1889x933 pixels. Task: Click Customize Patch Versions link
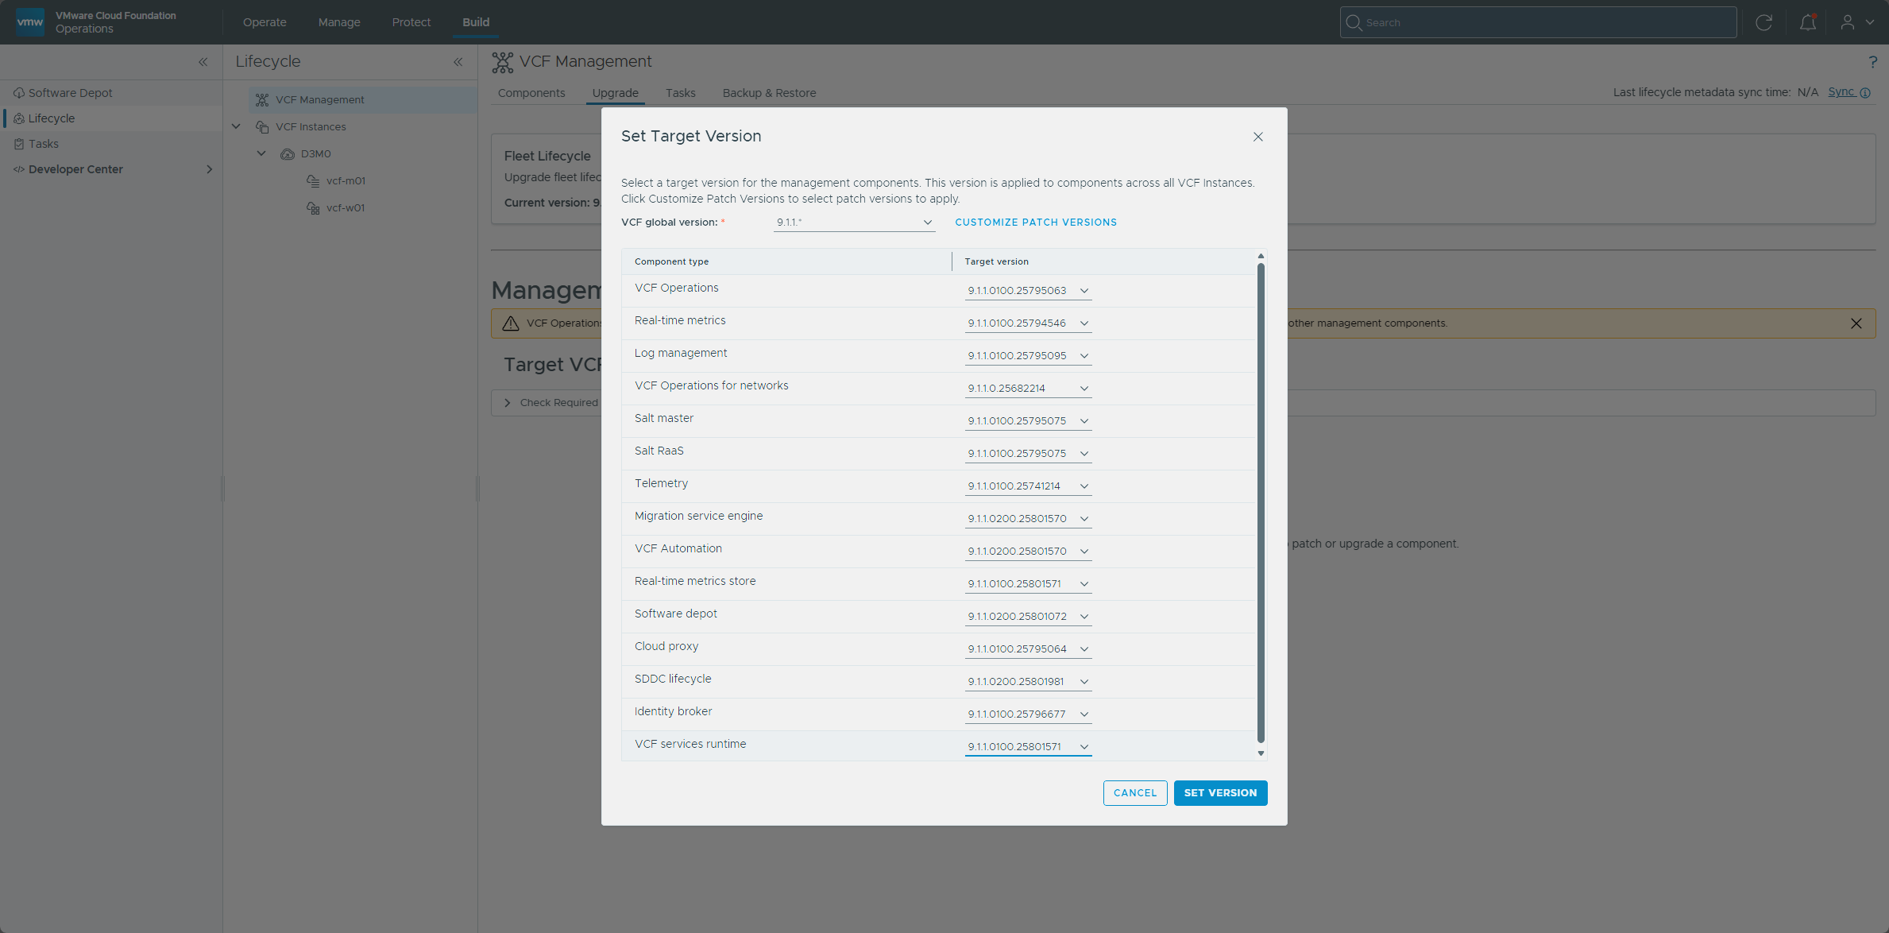(x=1036, y=223)
